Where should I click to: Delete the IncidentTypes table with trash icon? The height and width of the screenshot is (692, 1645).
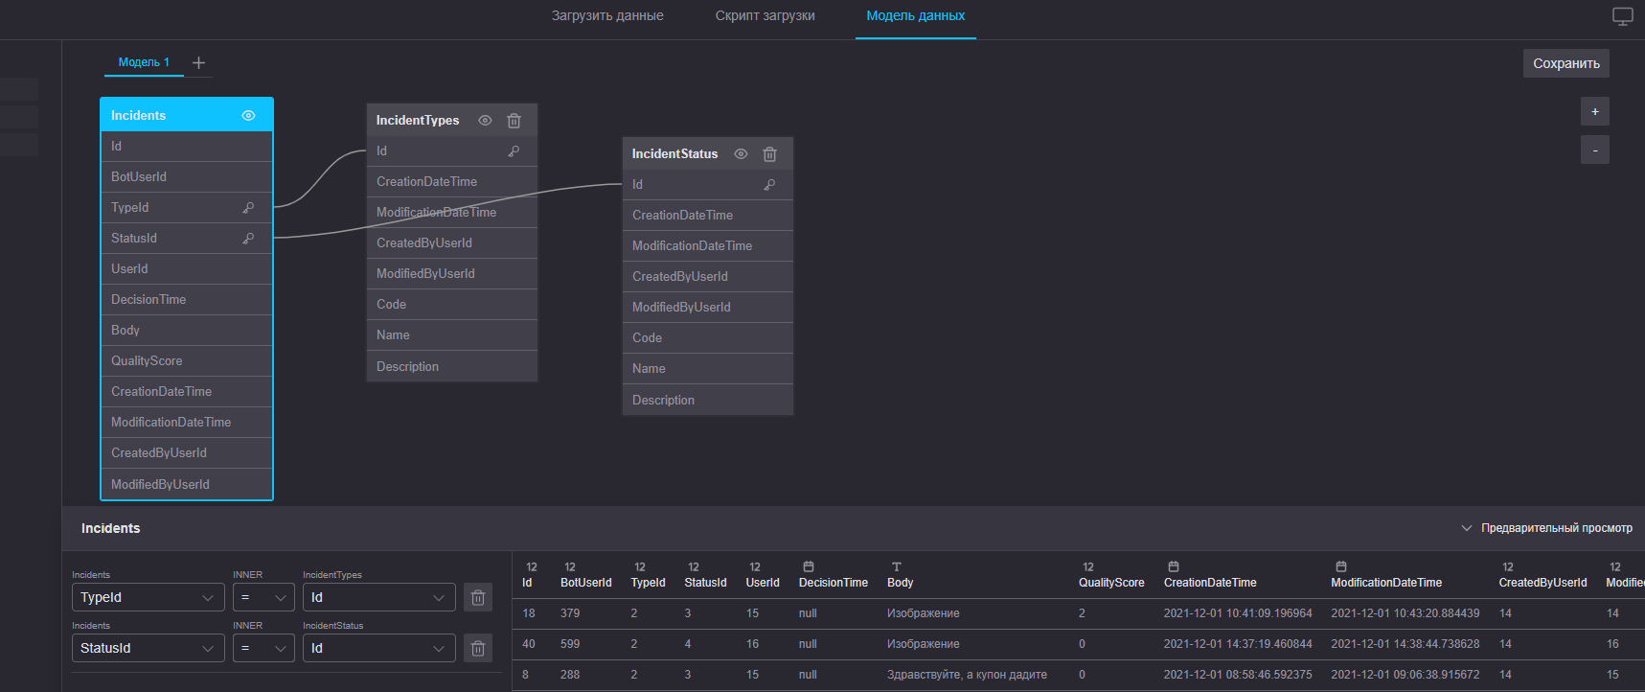[514, 121]
